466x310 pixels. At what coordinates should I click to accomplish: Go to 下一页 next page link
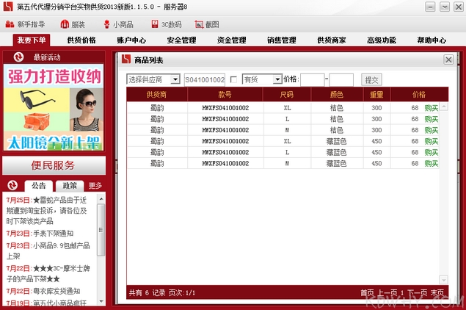tap(417, 292)
